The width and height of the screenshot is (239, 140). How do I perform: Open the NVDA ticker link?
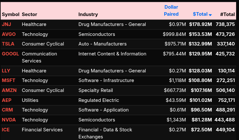(x=9, y=120)
